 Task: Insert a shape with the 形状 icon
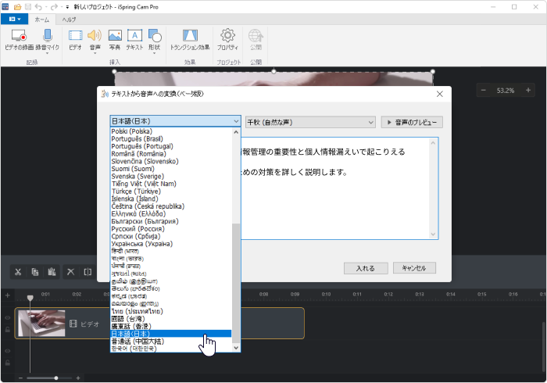(155, 35)
